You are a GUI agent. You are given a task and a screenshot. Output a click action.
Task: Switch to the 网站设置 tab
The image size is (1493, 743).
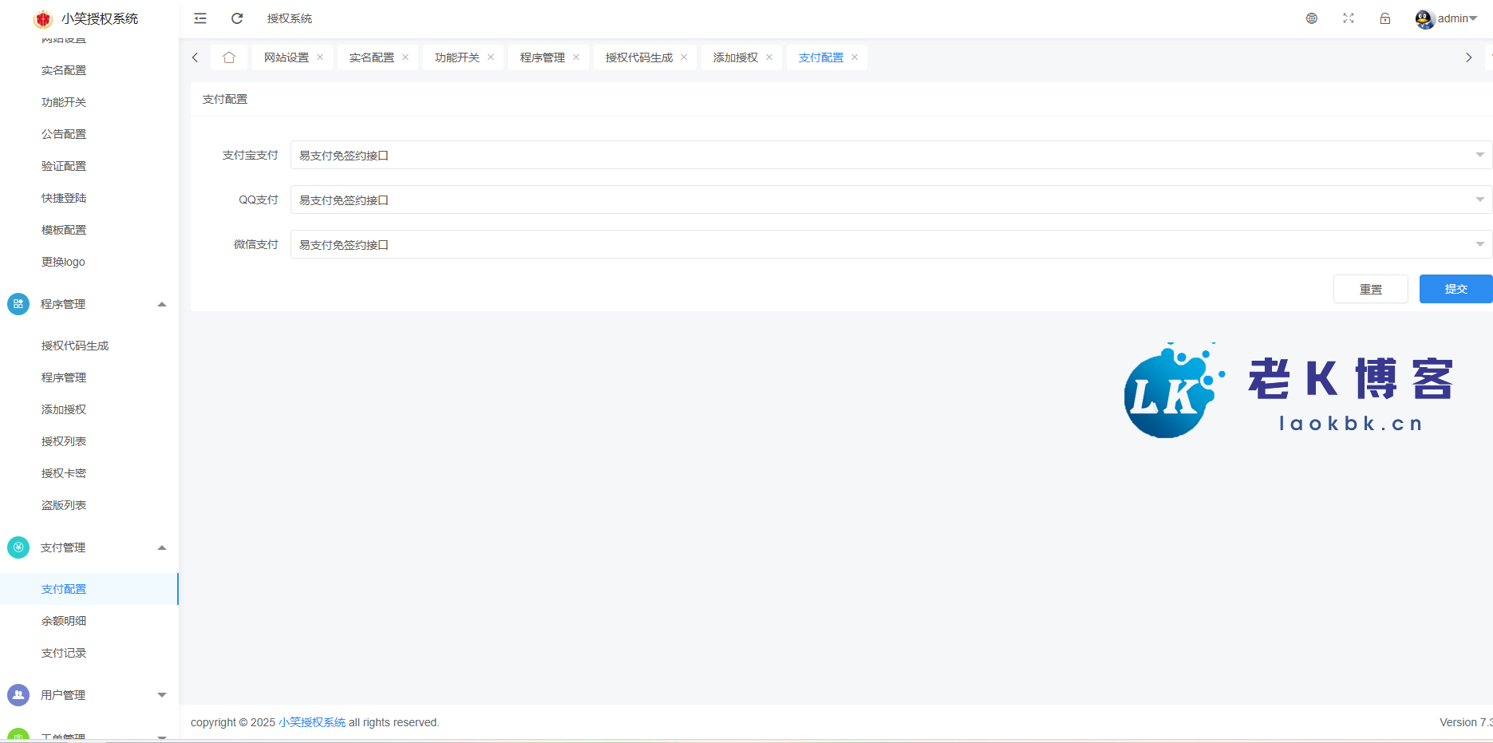[x=286, y=57]
